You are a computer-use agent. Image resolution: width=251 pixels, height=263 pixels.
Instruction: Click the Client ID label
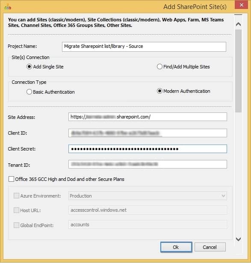17,133
